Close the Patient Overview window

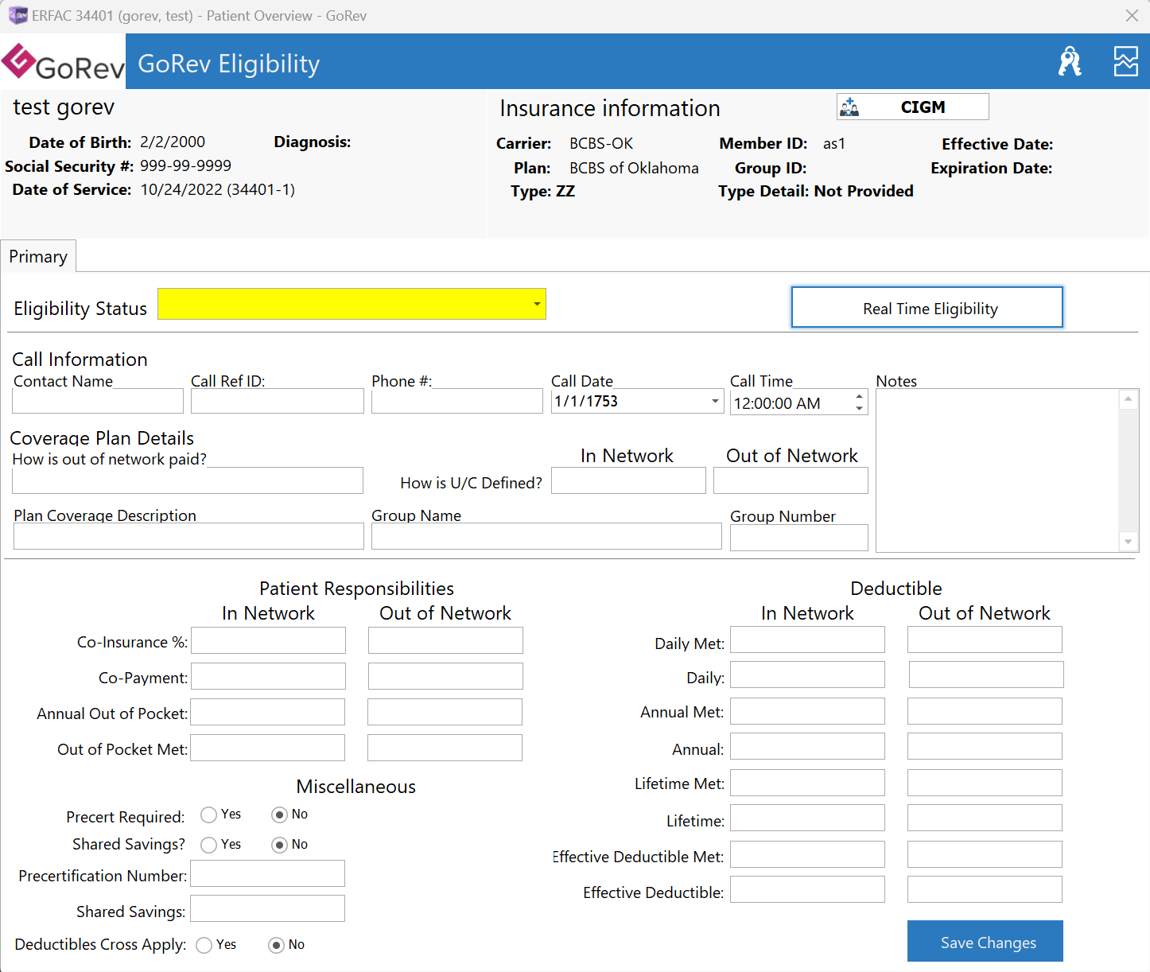click(1132, 16)
